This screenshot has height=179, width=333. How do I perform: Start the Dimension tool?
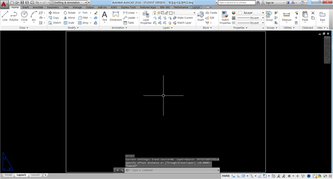click(x=116, y=16)
